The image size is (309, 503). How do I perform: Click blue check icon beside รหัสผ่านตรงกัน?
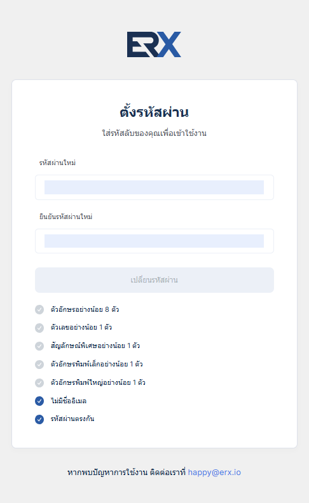[x=39, y=419]
